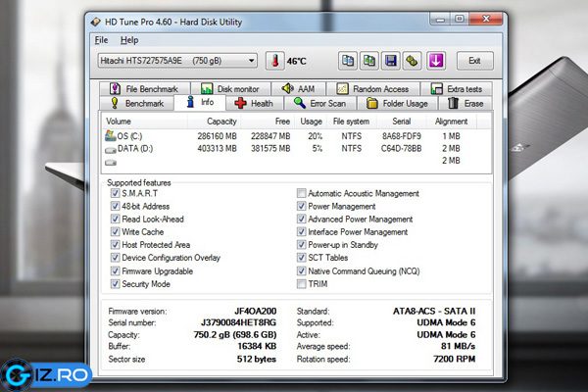Click the firmware version JF4OA200 value
This screenshot has height=392, width=588.
[x=256, y=311]
